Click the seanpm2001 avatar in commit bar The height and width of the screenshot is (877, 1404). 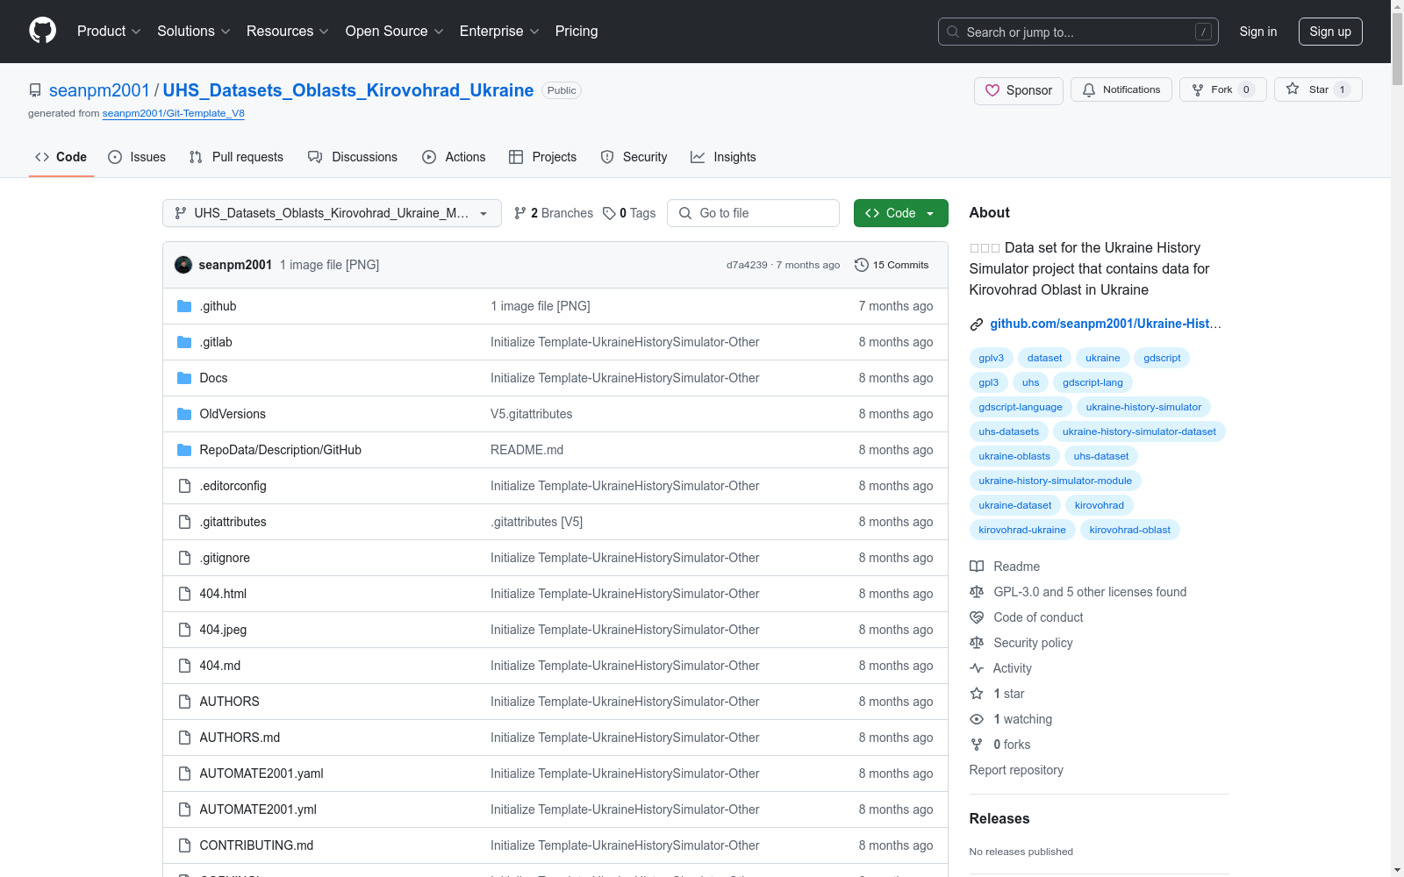pyautogui.click(x=183, y=265)
